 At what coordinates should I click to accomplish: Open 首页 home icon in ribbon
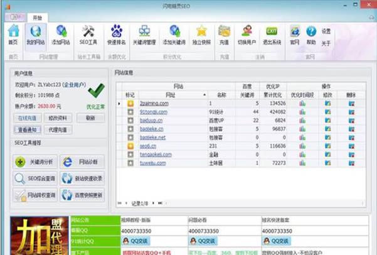tap(13, 34)
